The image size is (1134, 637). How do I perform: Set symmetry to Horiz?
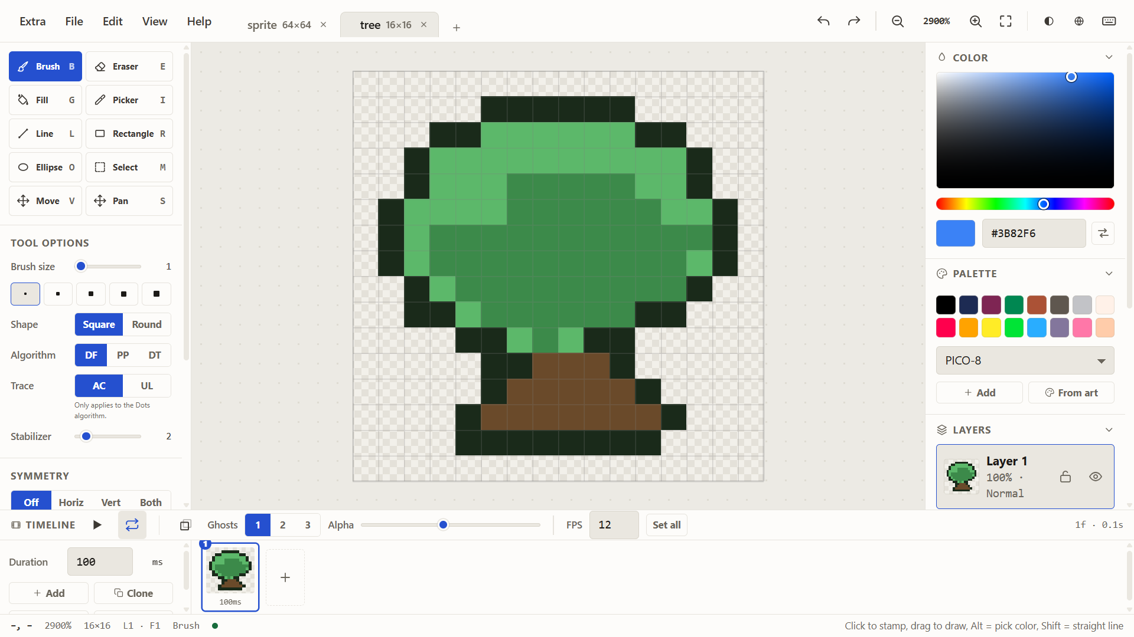71,502
